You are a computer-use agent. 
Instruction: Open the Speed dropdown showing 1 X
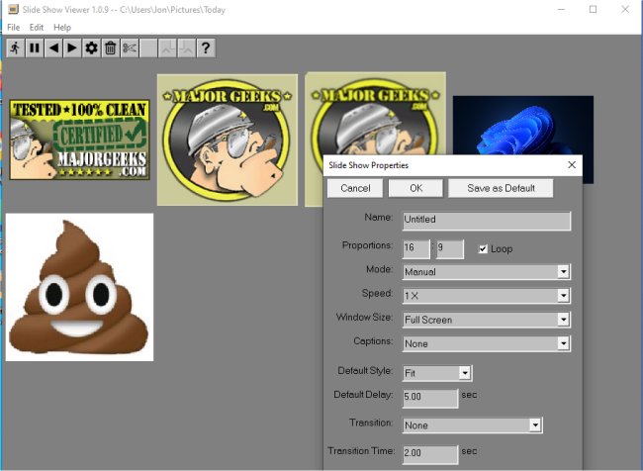pos(487,296)
